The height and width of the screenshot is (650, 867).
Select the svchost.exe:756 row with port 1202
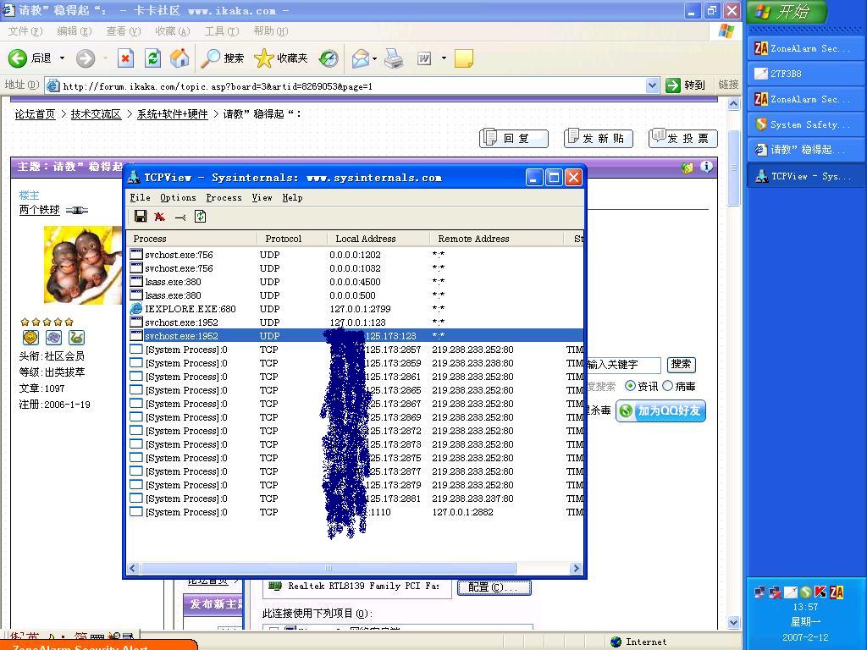coord(355,254)
